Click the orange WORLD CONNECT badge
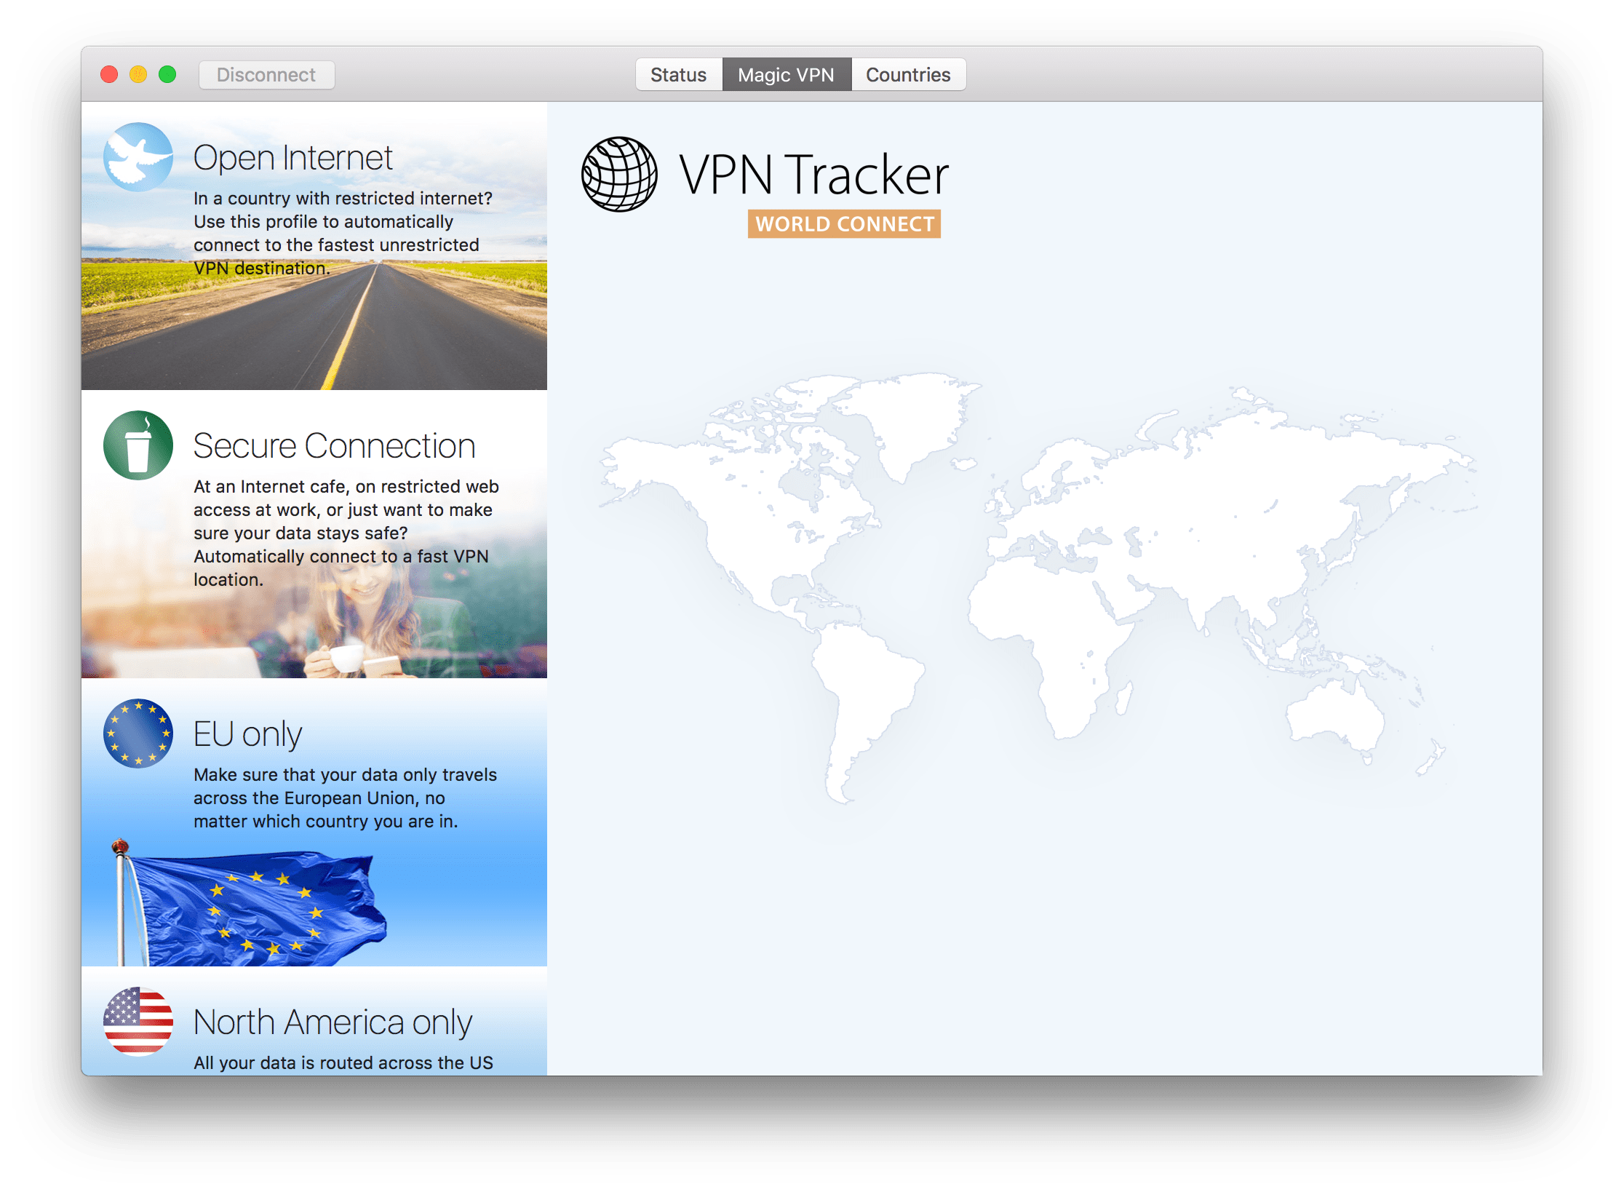1624x1192 pixels. point(844,224)
